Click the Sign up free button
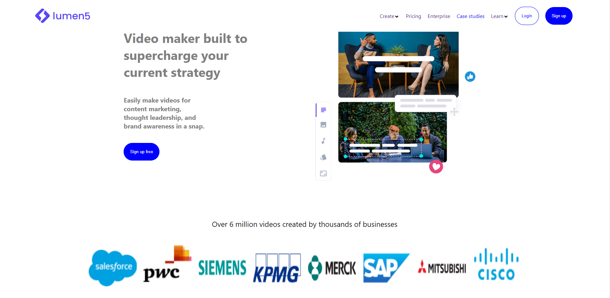610x298 pixels. tap(142, 152)
